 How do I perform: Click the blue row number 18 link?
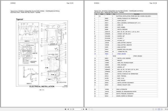(95, 54)
